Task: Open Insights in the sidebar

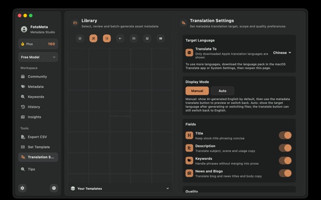Action: [38, 117]
